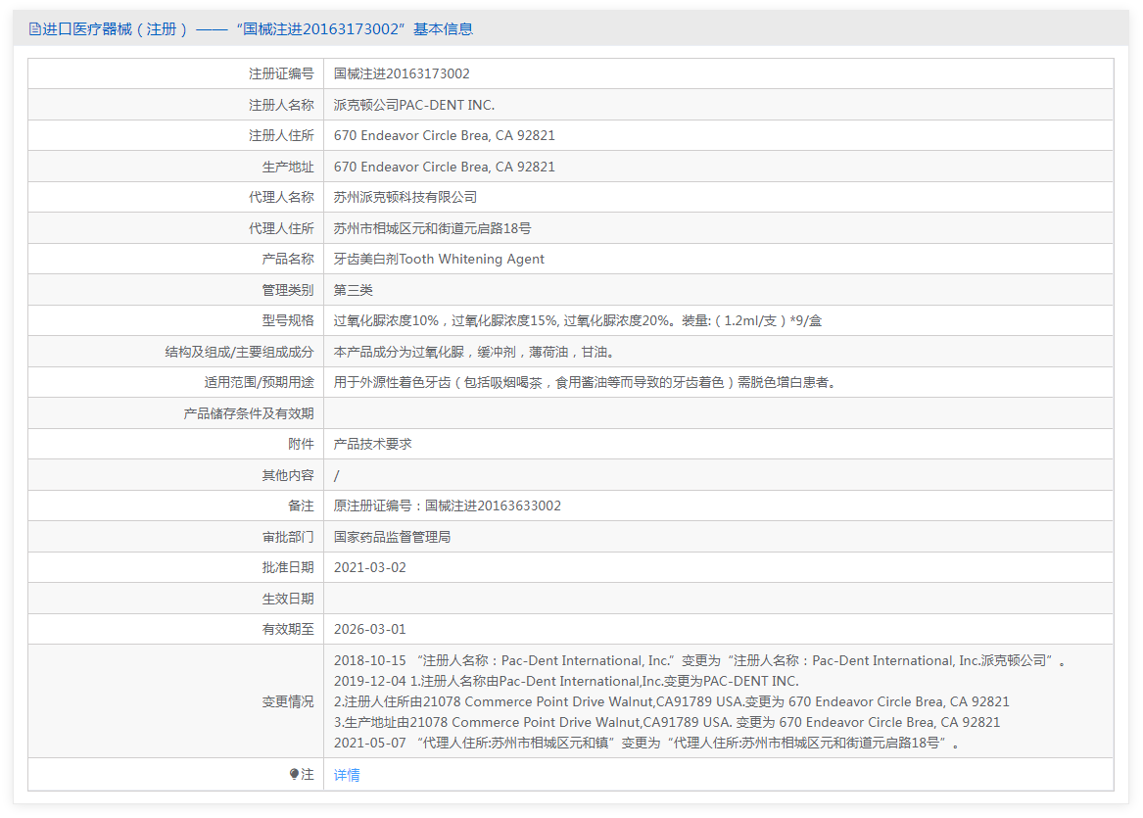The image size is (1143, 818).
Task: Click the 有效期至 label
Action: pyautogui.click(x=288, y=629)
